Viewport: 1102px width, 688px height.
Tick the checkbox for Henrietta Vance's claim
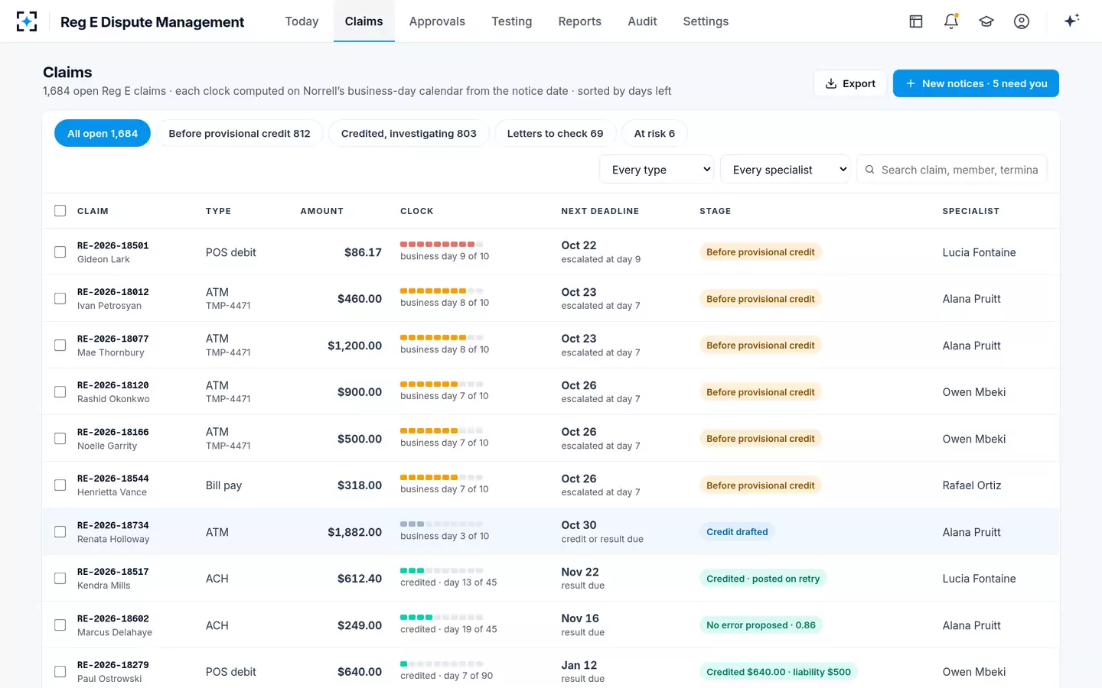tap(60, 485)
